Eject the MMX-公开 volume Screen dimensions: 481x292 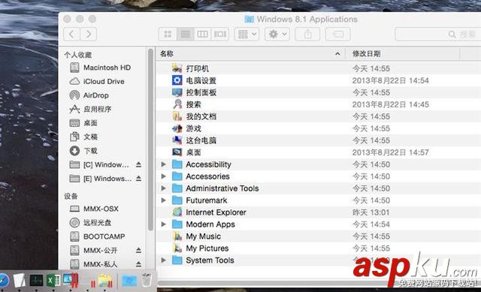click(138, 250)
